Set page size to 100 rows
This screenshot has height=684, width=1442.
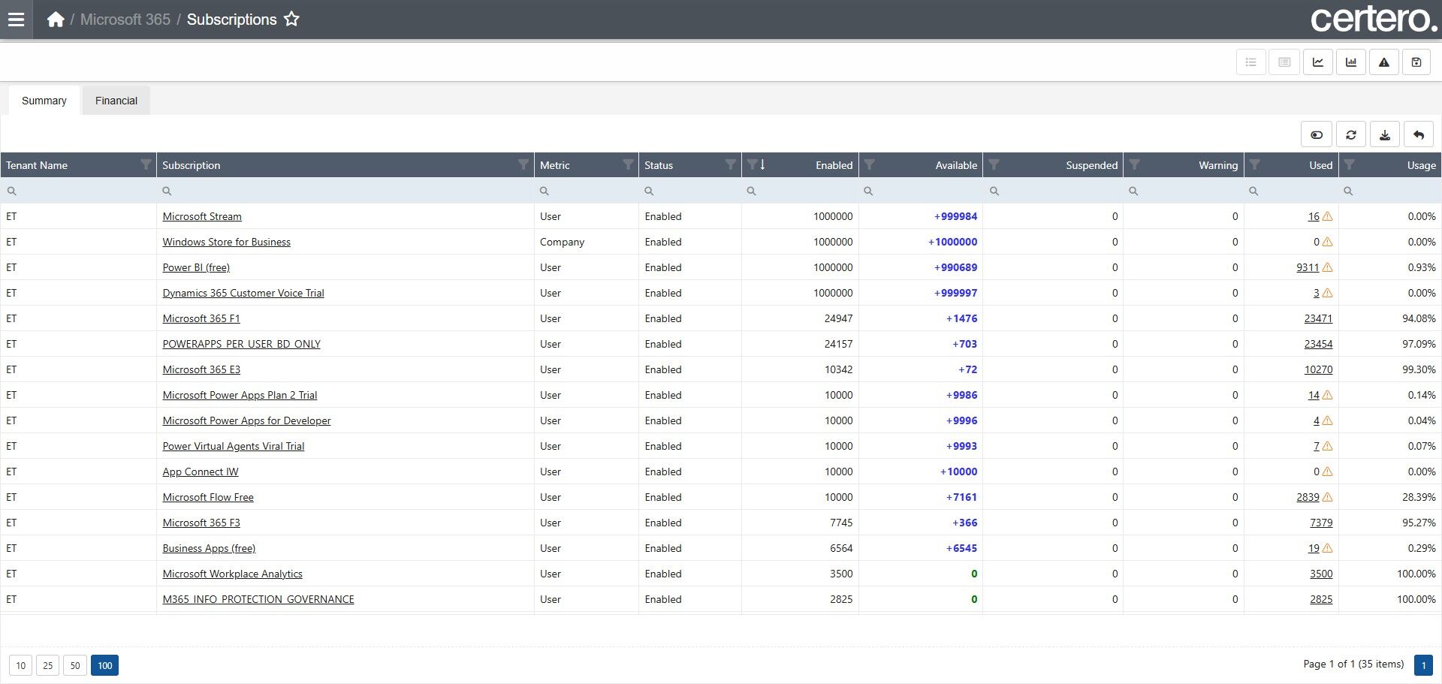pos(104,665)
